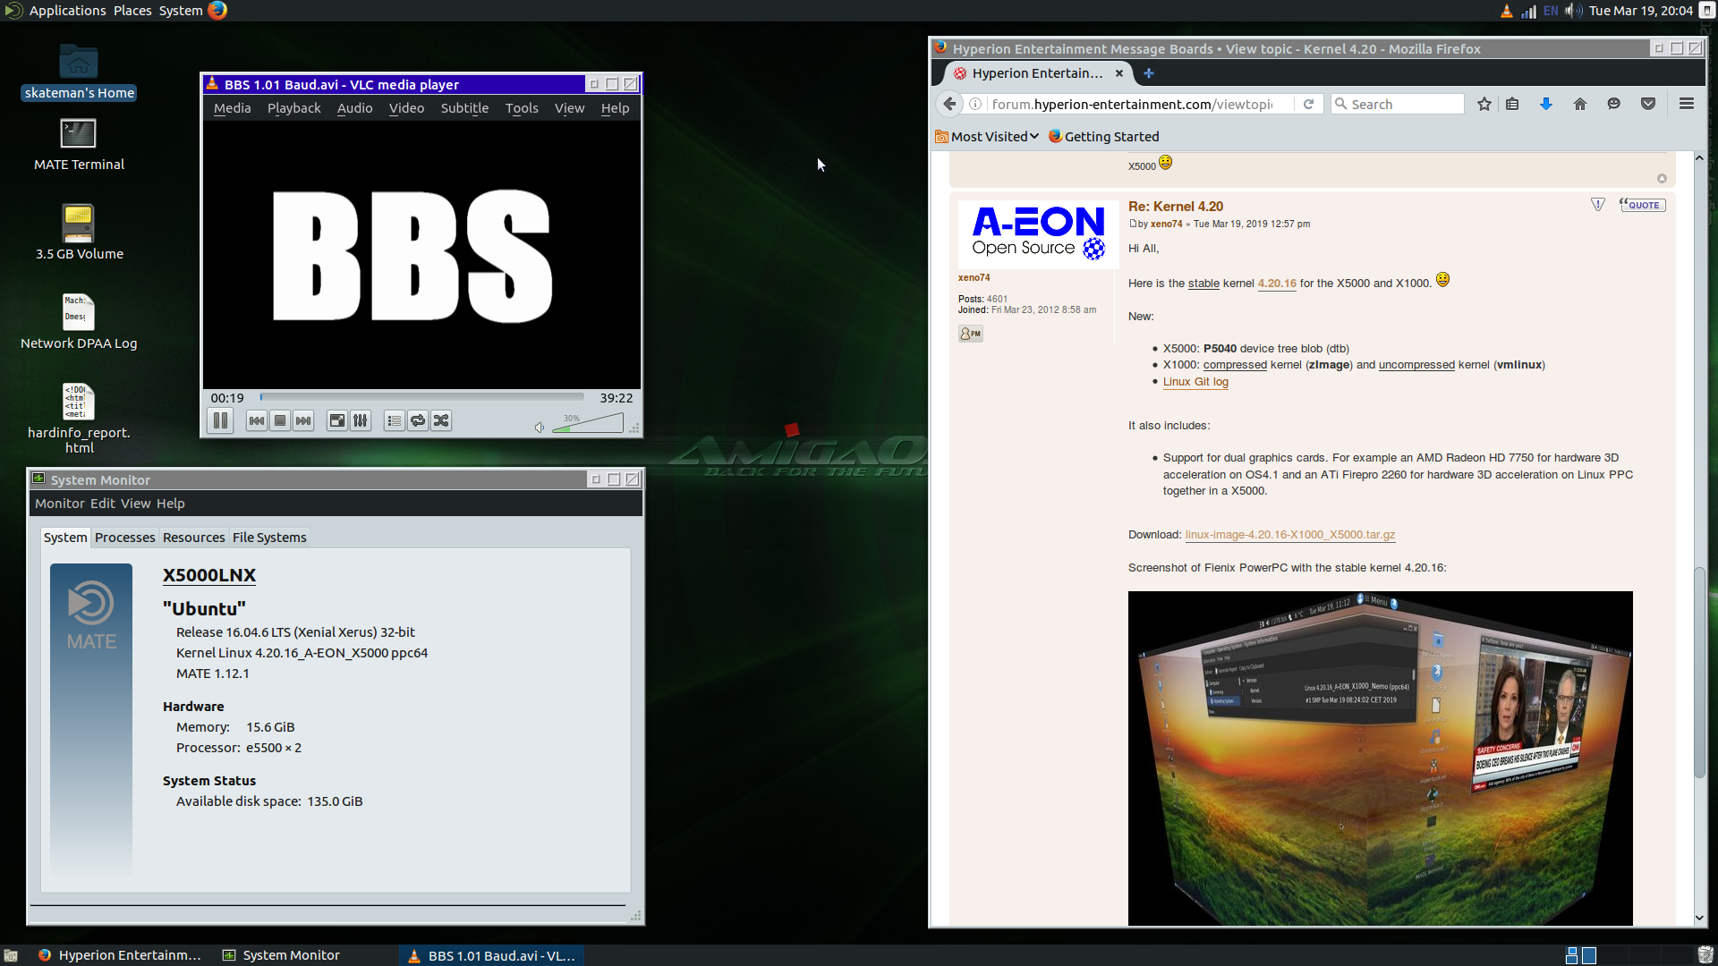Viewport: 1718px width, 966px height.
Task: Open System Monitor Help menu
Action: tap(170, 504)
